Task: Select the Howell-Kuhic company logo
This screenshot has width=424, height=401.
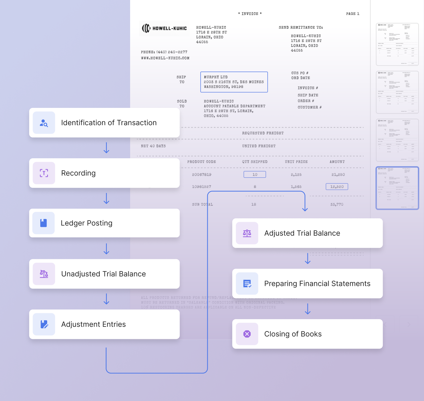Action: coord(164,28)
